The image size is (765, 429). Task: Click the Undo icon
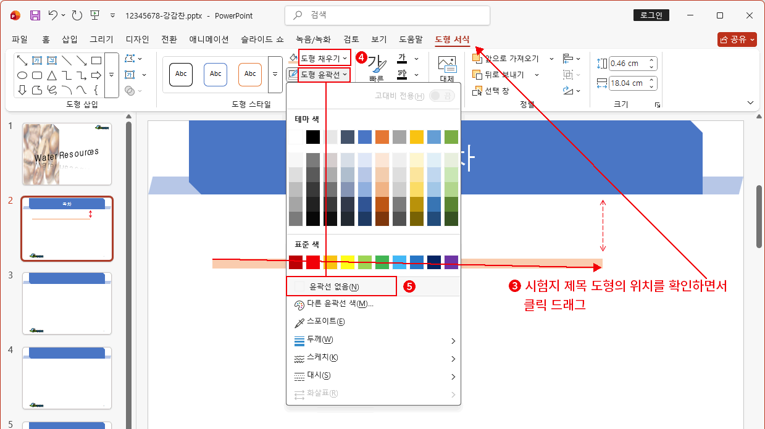pyautogui.click(x=54, y=15)
